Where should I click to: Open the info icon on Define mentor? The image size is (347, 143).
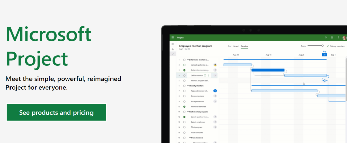tap(205, 75)
